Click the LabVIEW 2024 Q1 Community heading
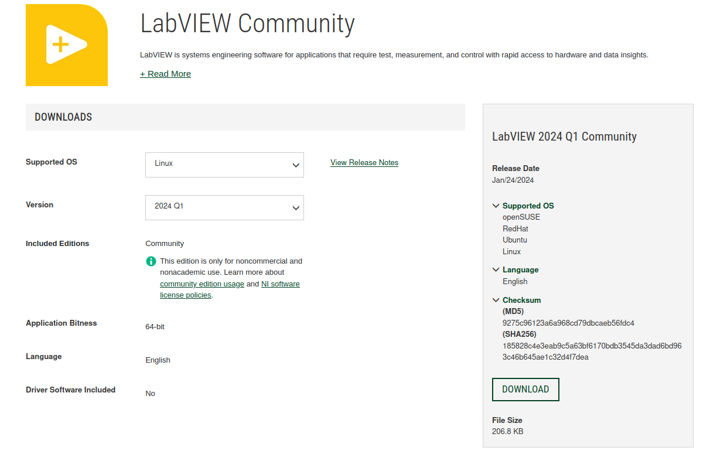Image resolution: width=710 pixels, height=454 pixels. click(564, 136)
